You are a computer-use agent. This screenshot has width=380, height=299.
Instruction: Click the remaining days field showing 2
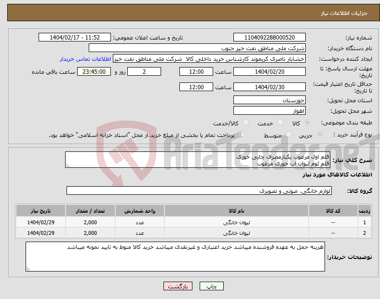pyautogui.click(x=144, y=71)
